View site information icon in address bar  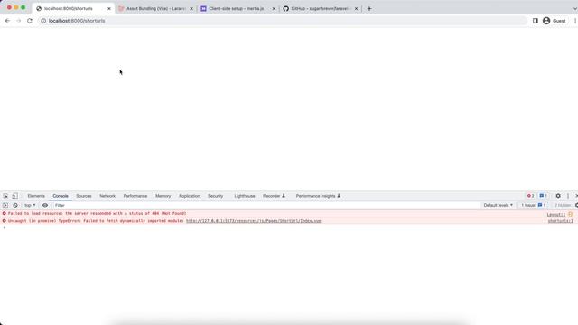(43, 21)
